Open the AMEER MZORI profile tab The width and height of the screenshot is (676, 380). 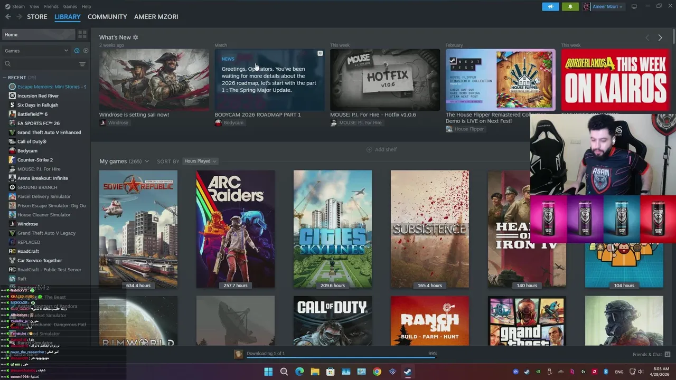[x=156, y=17]
